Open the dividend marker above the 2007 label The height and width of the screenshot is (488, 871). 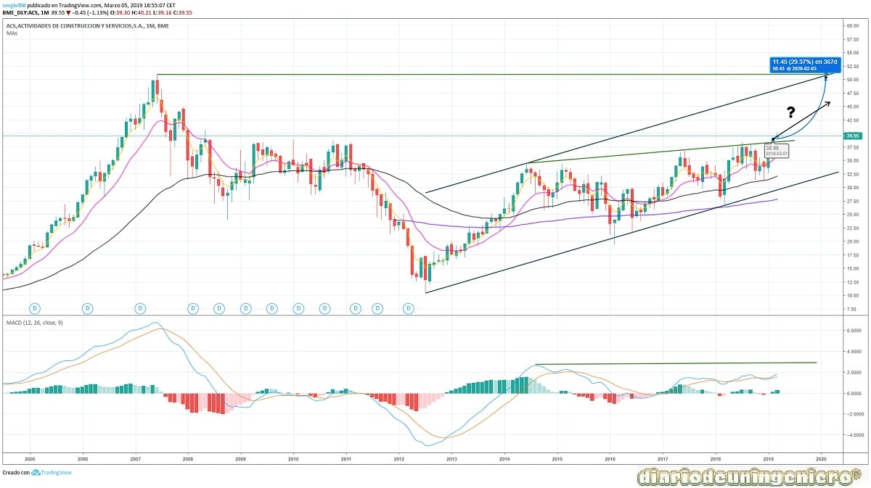(140, 308)
